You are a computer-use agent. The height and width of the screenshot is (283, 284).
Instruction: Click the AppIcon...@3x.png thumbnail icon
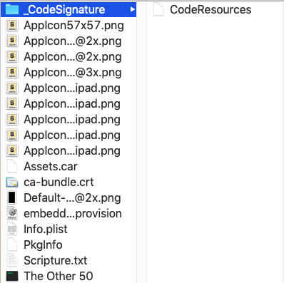[12, 72]
